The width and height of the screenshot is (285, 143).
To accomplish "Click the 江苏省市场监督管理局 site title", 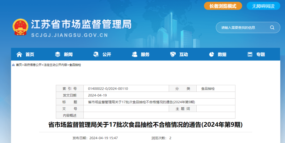I will point(81,25).
